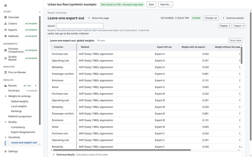Open Expert disagreement page

click(x=23, y=132)
